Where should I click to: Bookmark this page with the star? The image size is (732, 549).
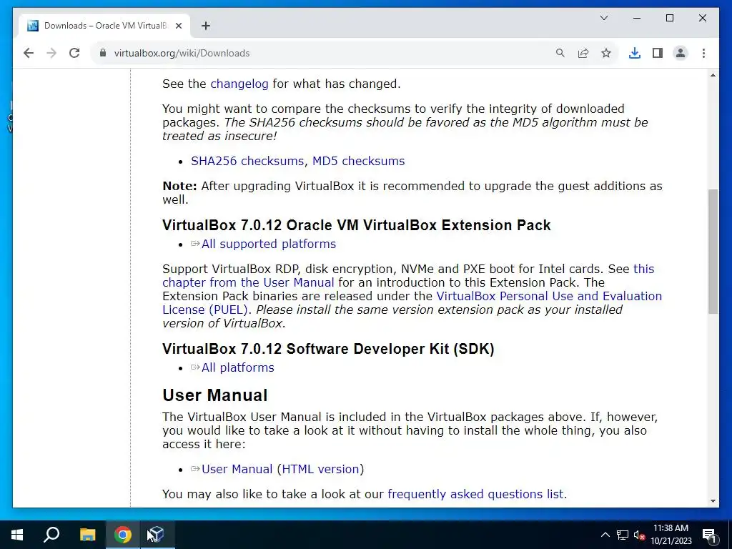point(606,53)
